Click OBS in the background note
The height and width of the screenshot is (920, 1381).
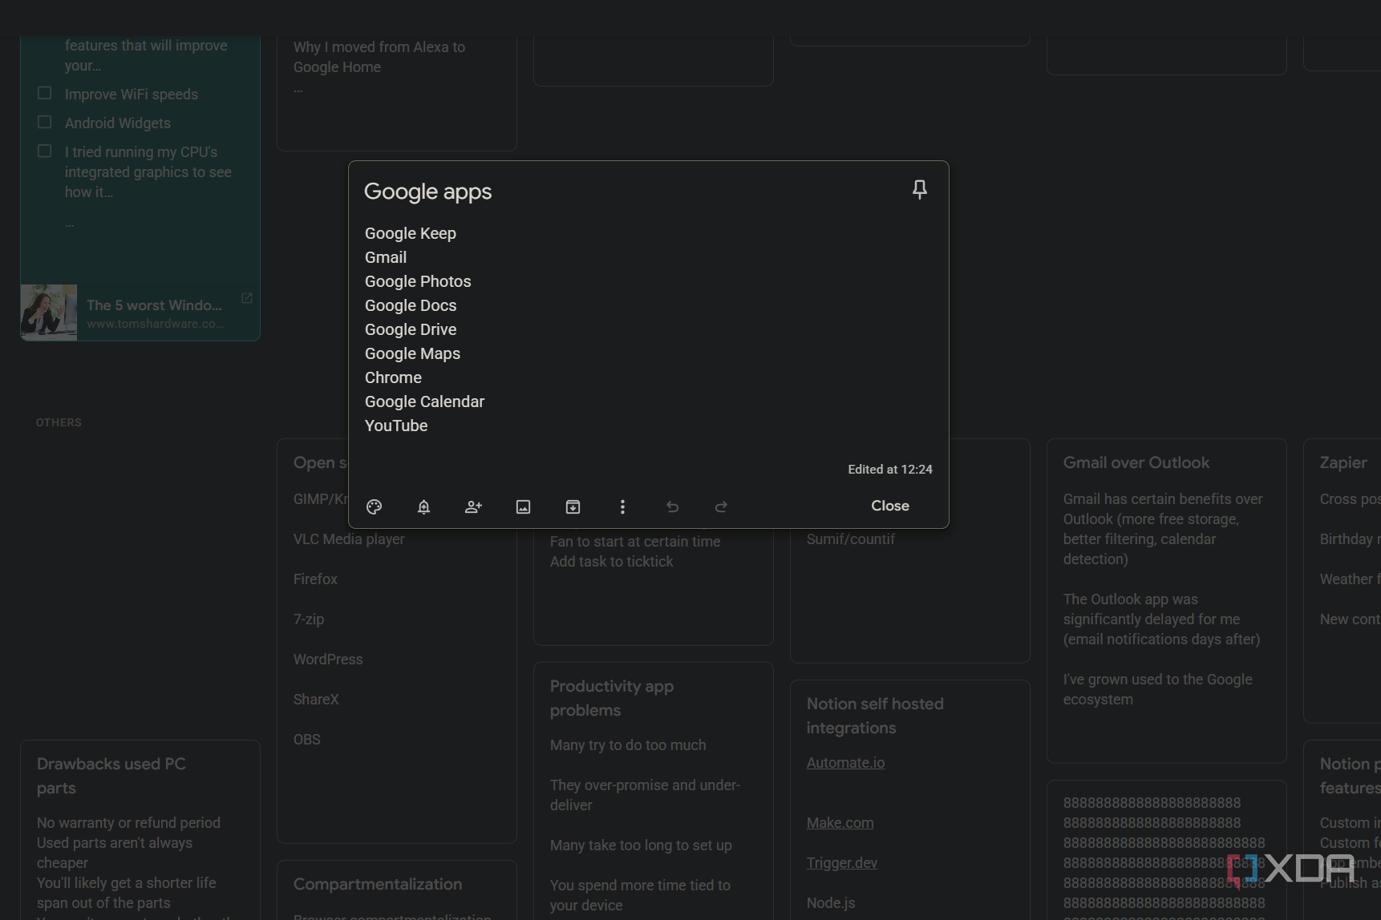307,740
